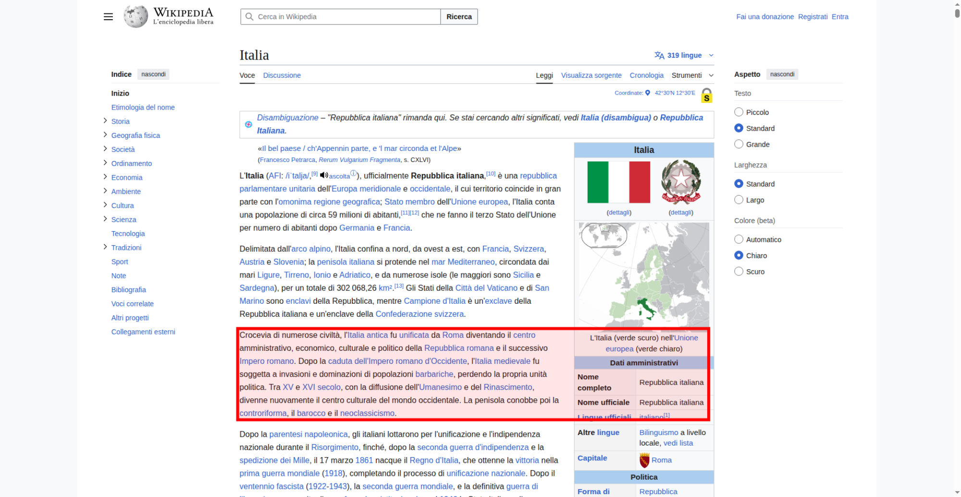Screen dimensions: 961x497
Task: Play the audio pronunciation speaker icon
Action: coord(324,175)
